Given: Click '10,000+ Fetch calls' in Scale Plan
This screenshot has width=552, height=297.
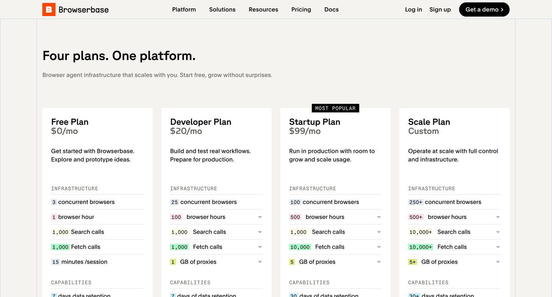Looking at the screenshot, I should click(x=437, y=247).
